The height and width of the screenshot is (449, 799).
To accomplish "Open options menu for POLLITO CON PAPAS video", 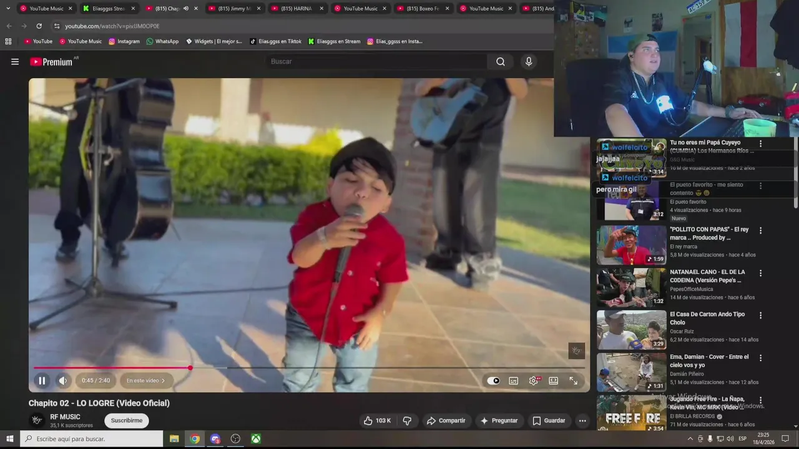I will point(760,231).
